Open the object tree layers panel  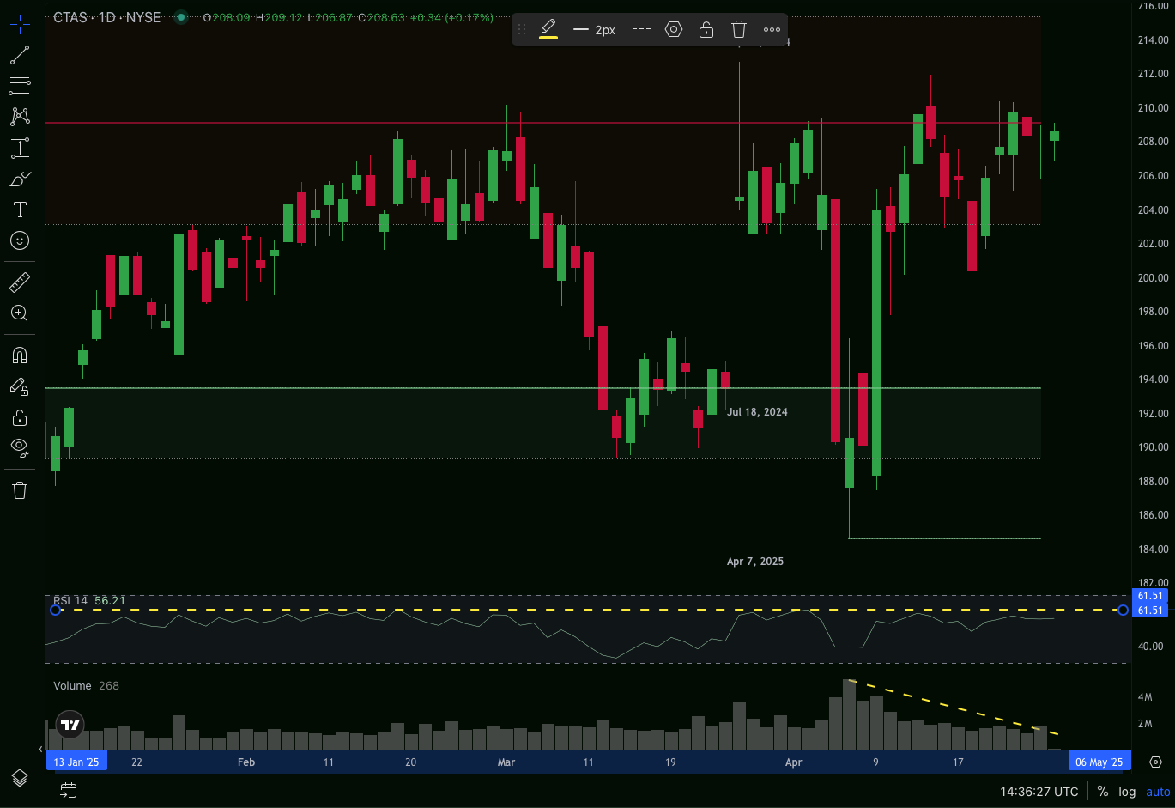coord(20,778)
